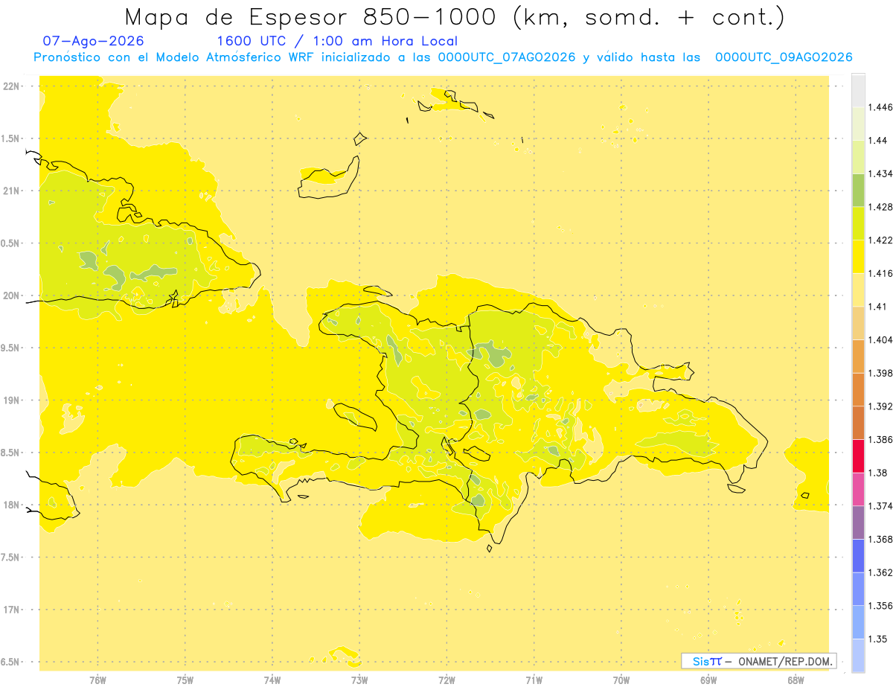Click the 76W longitude label
The width and height of the screenshot is (893, 690).
point(97,680)
